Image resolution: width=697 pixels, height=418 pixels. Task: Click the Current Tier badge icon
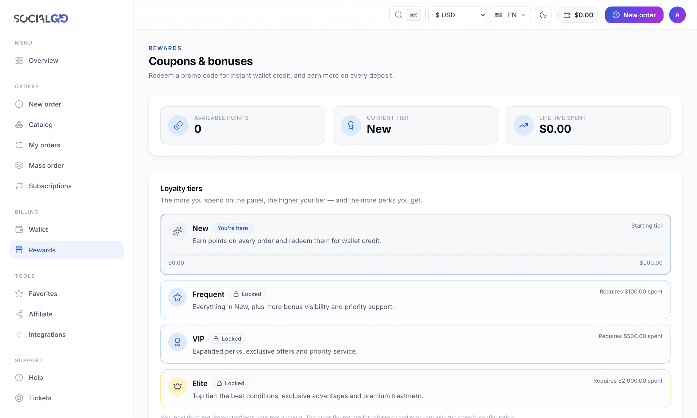(x=351, y=125)
